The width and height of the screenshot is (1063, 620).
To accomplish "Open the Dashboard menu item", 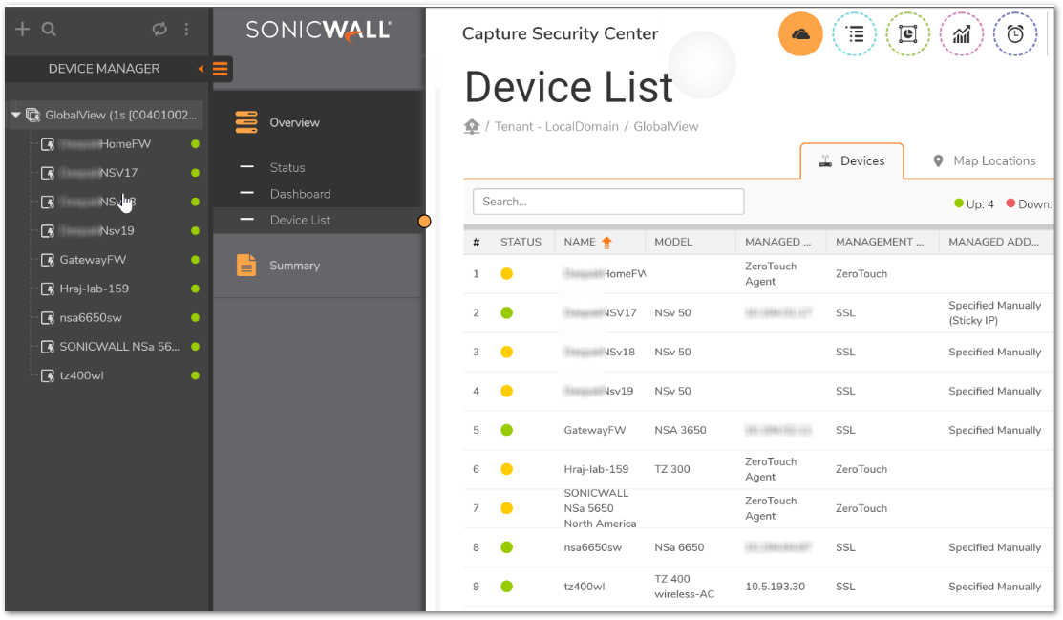I will point(300,194).
